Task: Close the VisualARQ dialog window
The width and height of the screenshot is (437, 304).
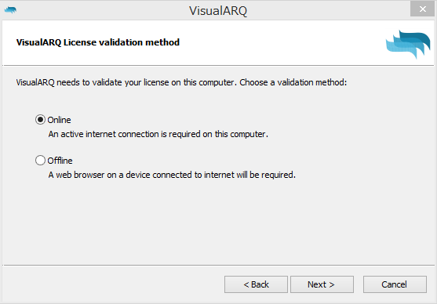Action: (422, 9)
